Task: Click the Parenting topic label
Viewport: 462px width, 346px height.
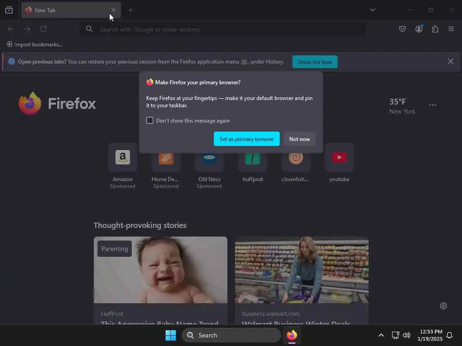Action: click(115, 249)
